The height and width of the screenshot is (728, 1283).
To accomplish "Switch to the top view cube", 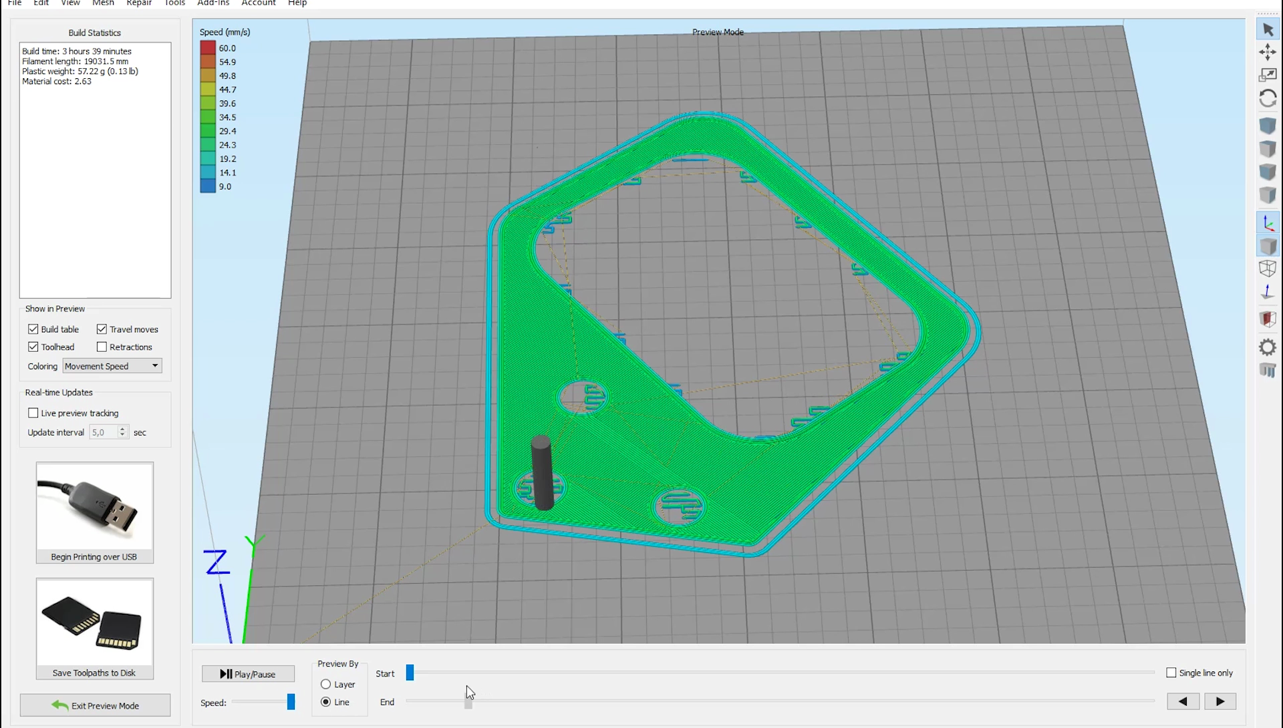I will tap(1268, 148).
